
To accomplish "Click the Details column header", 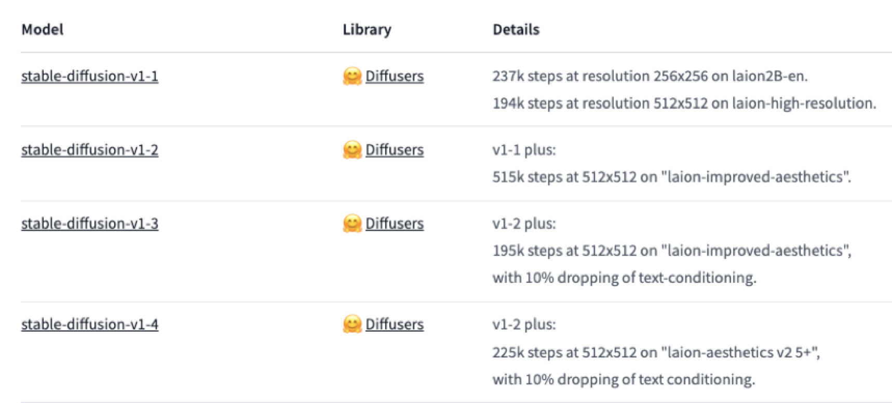I will [516, 30].
